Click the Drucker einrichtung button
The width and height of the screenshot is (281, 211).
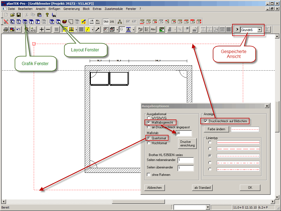(x=187, y=143)
